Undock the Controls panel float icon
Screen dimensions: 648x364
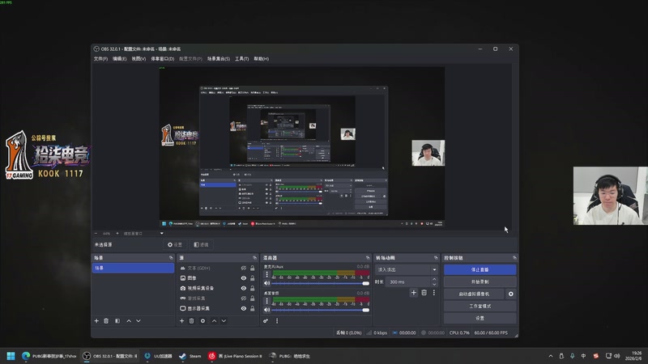tap(514, 257)
